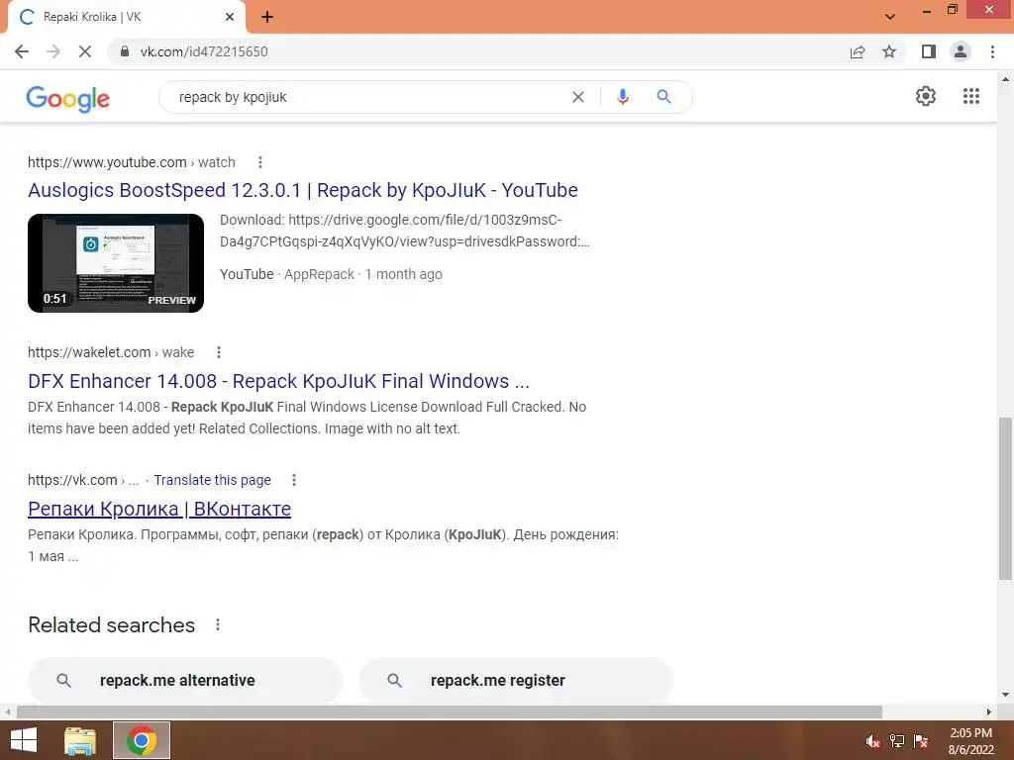The image size is (1014, 760).
Task: Start voice search with microphone
Action: point(623,97)
